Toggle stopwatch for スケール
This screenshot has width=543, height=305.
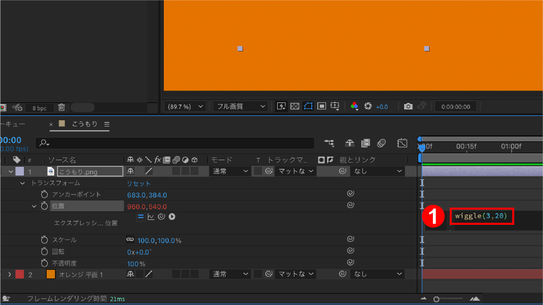coord(44,239)
